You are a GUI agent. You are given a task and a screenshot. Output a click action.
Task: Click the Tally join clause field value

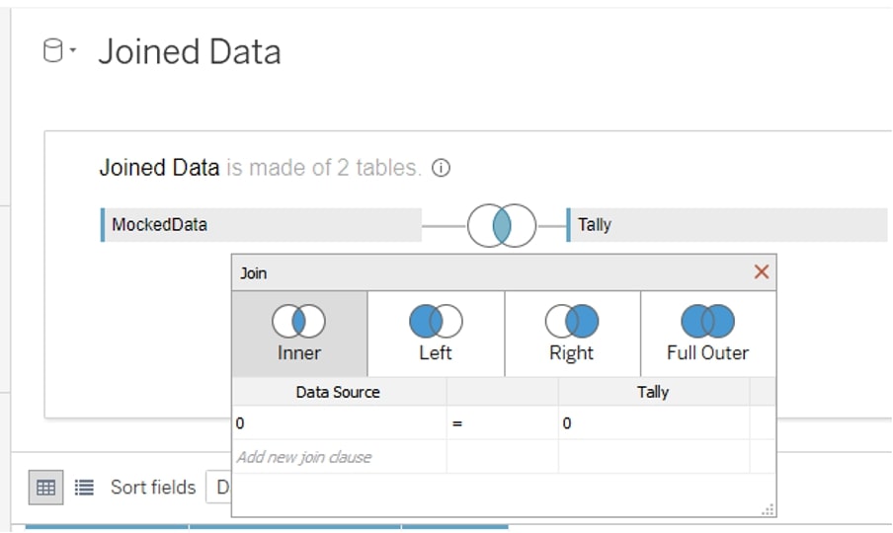coord(654,422)
